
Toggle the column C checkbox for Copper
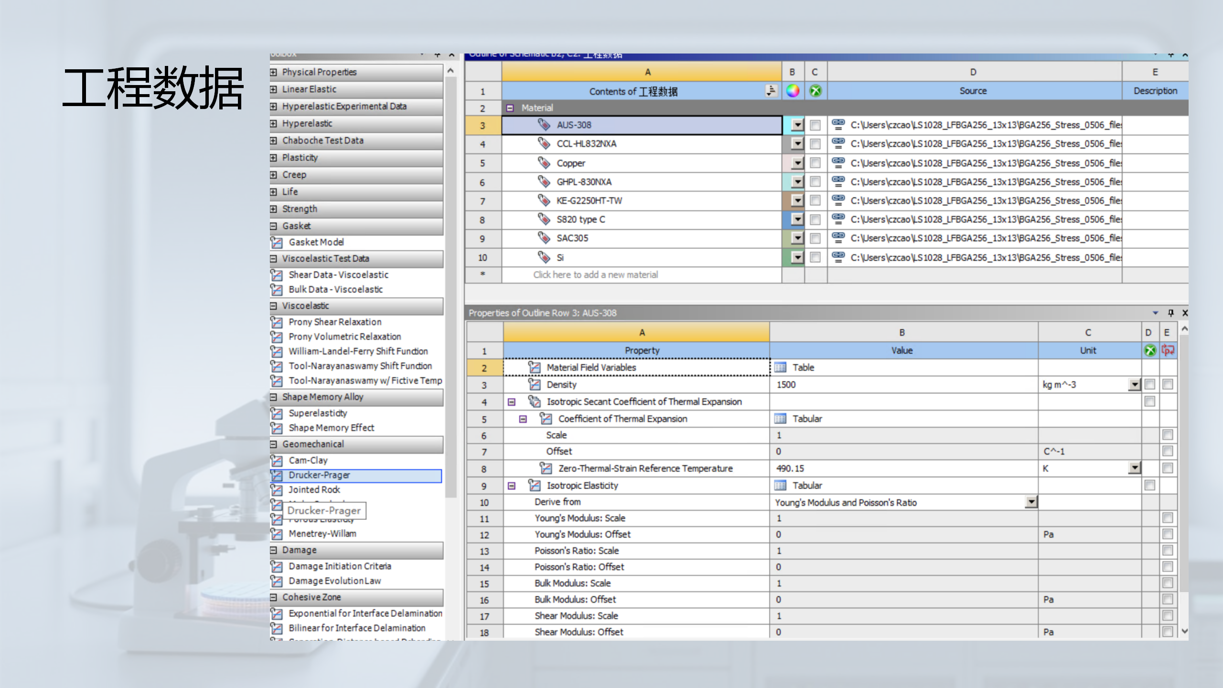click(x=815, y=163)
